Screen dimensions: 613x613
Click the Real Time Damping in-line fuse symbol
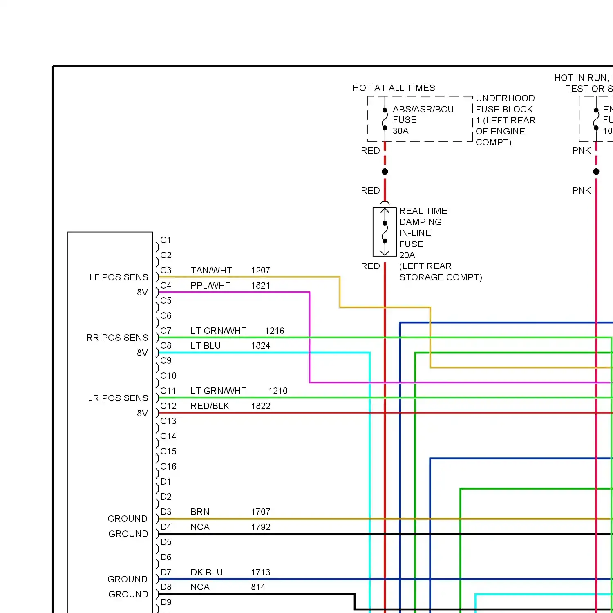pyautogui.click(x=385, y=232)
